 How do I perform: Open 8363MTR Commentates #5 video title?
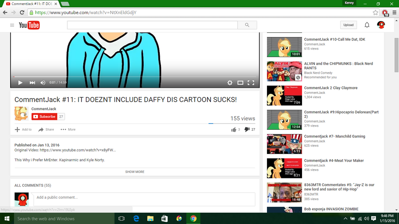[339, 187]
